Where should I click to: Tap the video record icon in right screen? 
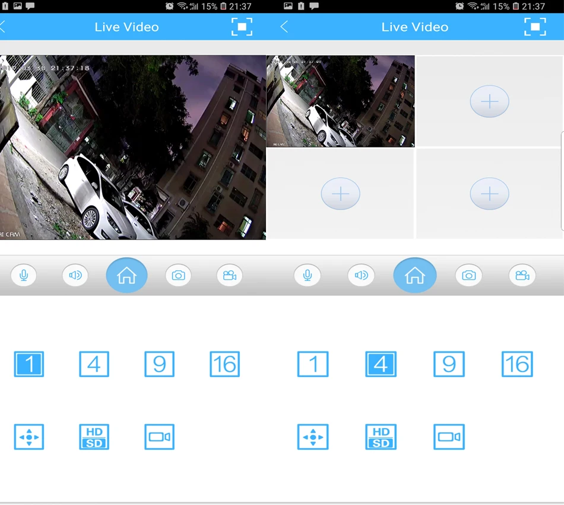pyautogui.click(x=522, y=276)
